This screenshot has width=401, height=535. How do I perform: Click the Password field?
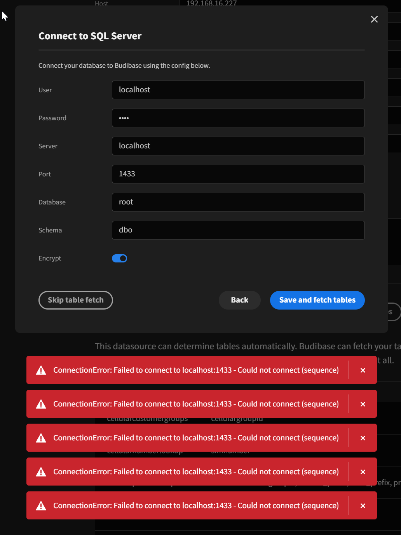238,118
